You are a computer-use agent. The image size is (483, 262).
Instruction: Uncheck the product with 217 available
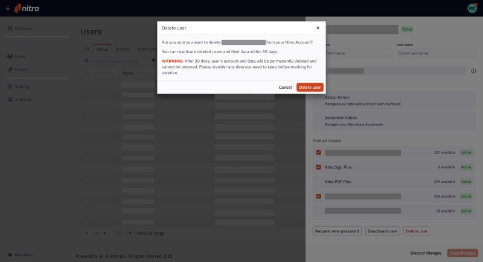point(319,152)
